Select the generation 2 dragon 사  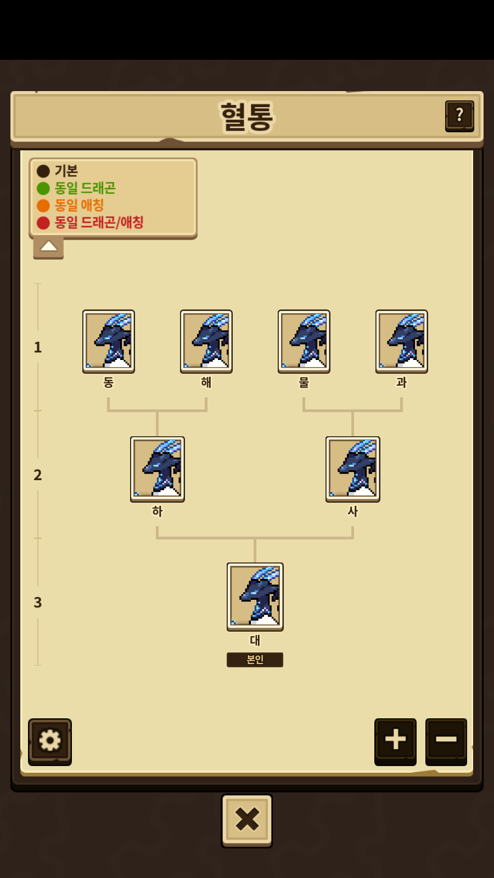pos(353,469)
